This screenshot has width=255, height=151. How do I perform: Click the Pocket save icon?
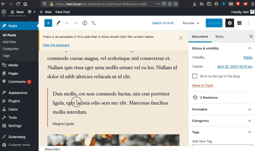(x=164, y=4)
